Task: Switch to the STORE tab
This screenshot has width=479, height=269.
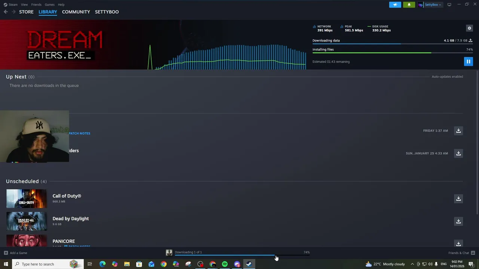Action: 26,12
